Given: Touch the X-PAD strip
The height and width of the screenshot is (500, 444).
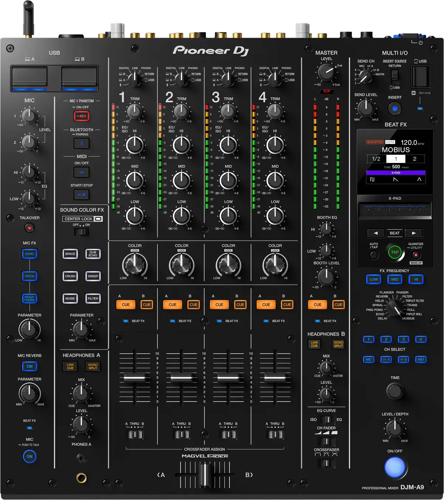Looking at the screenshot, I should [x=395, y=210].
